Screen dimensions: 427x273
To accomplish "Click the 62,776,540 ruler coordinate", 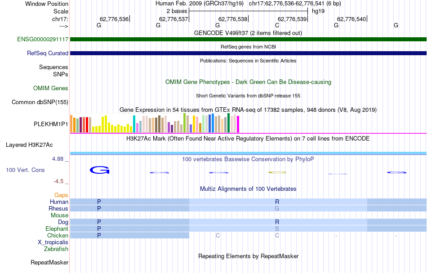I will pyautogui.click(x=351, y=19).
